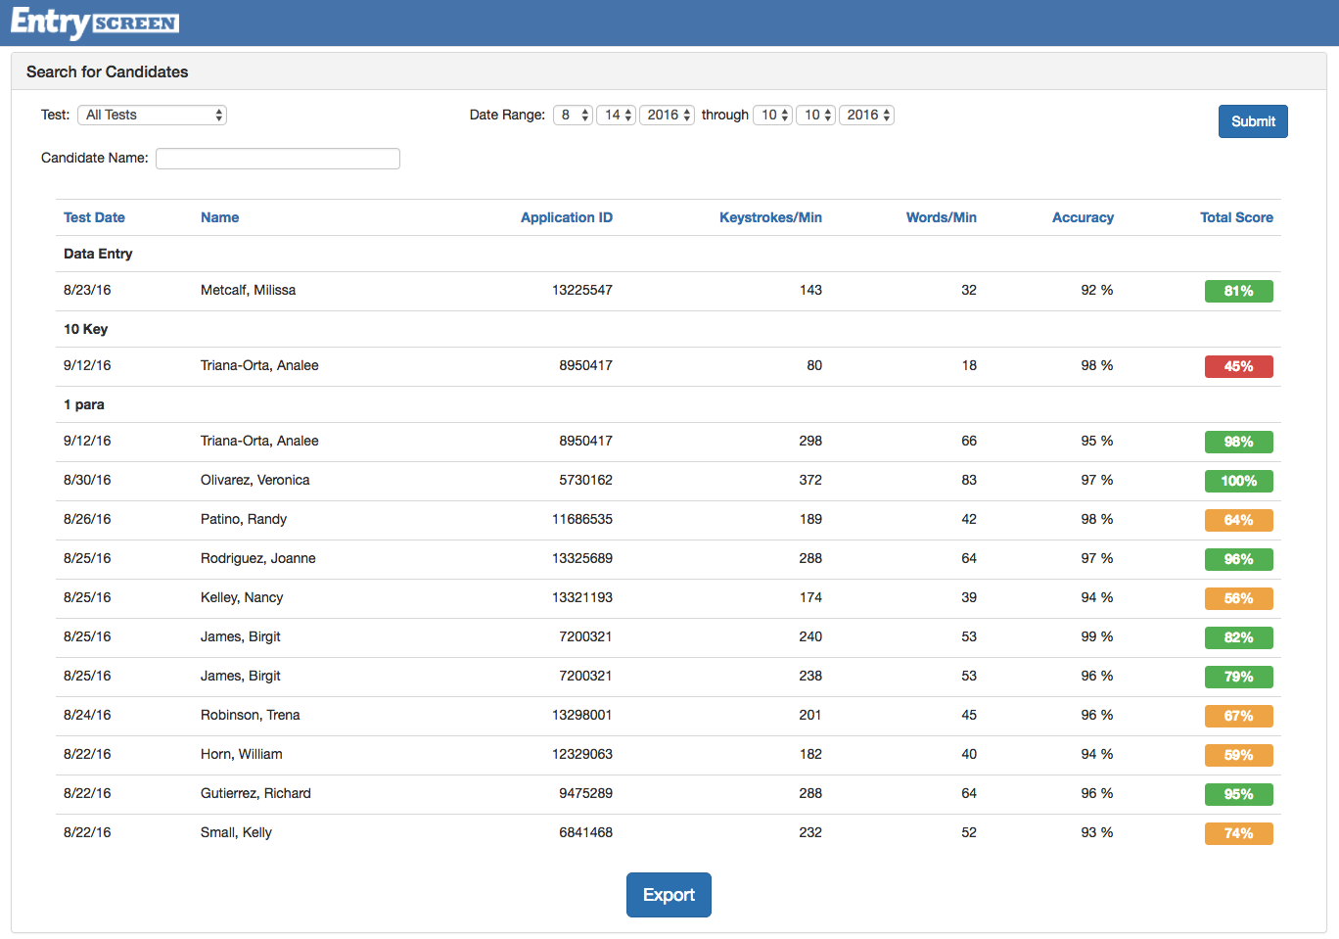
Task: Open the All Tests dropdown
Action: (152, 115)
